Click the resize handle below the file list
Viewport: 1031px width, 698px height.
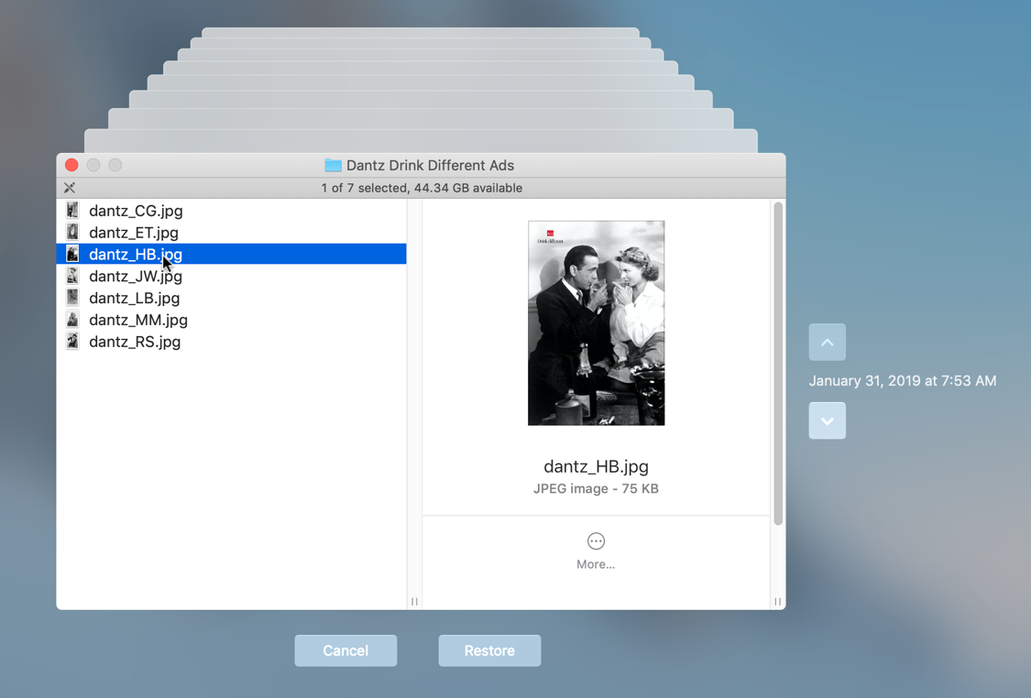pyautogui.click(x=413, y=602)
